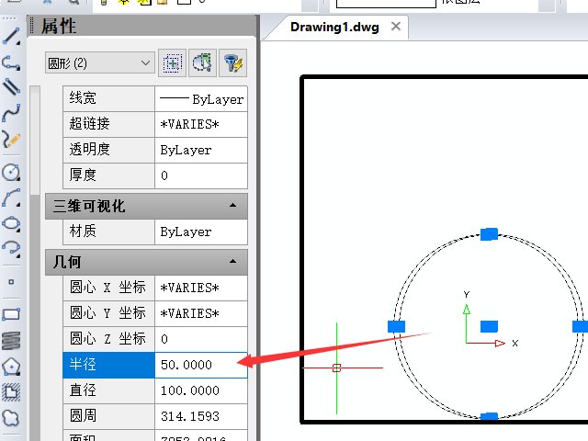Select the 圆心 Y 坐标 row label
588x441 pixels.
pos(108,313)
